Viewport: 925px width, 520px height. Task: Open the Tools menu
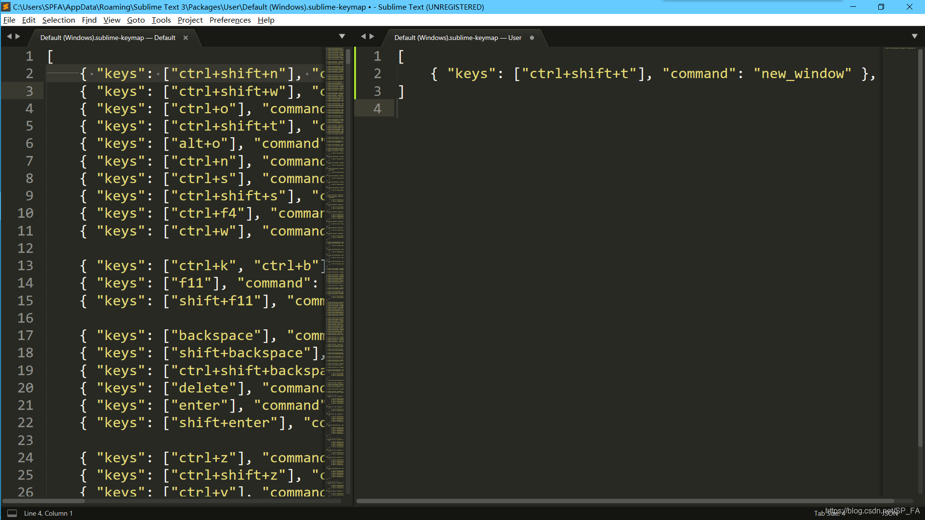point(161,20)
